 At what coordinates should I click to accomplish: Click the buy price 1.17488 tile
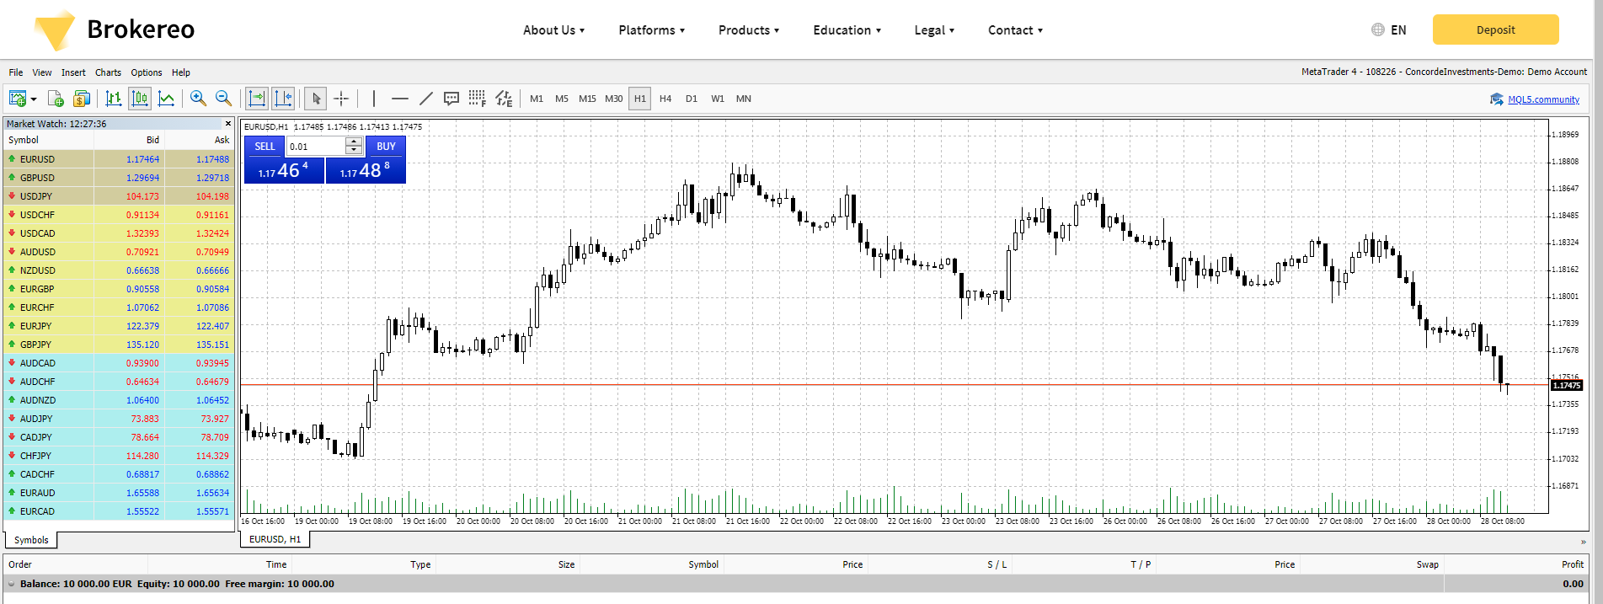coord(366,170)
